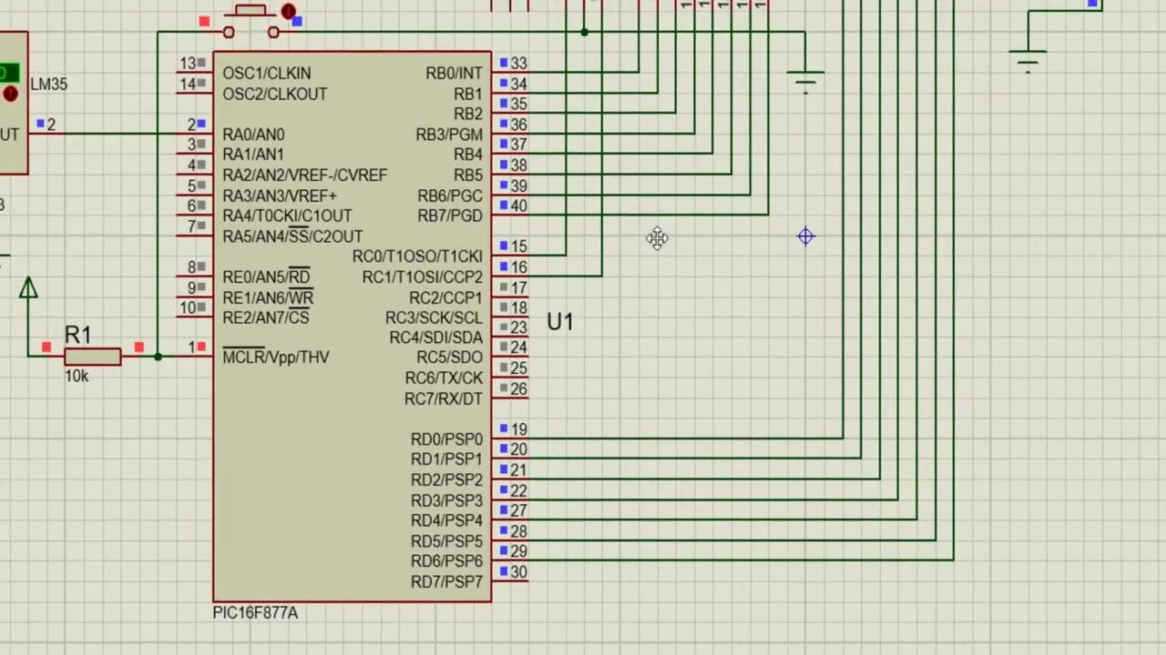The height and width of the screenshot is (655, 1166).
Task: Click the RC7/RX/DT pin label
Action: pos(444,398)
